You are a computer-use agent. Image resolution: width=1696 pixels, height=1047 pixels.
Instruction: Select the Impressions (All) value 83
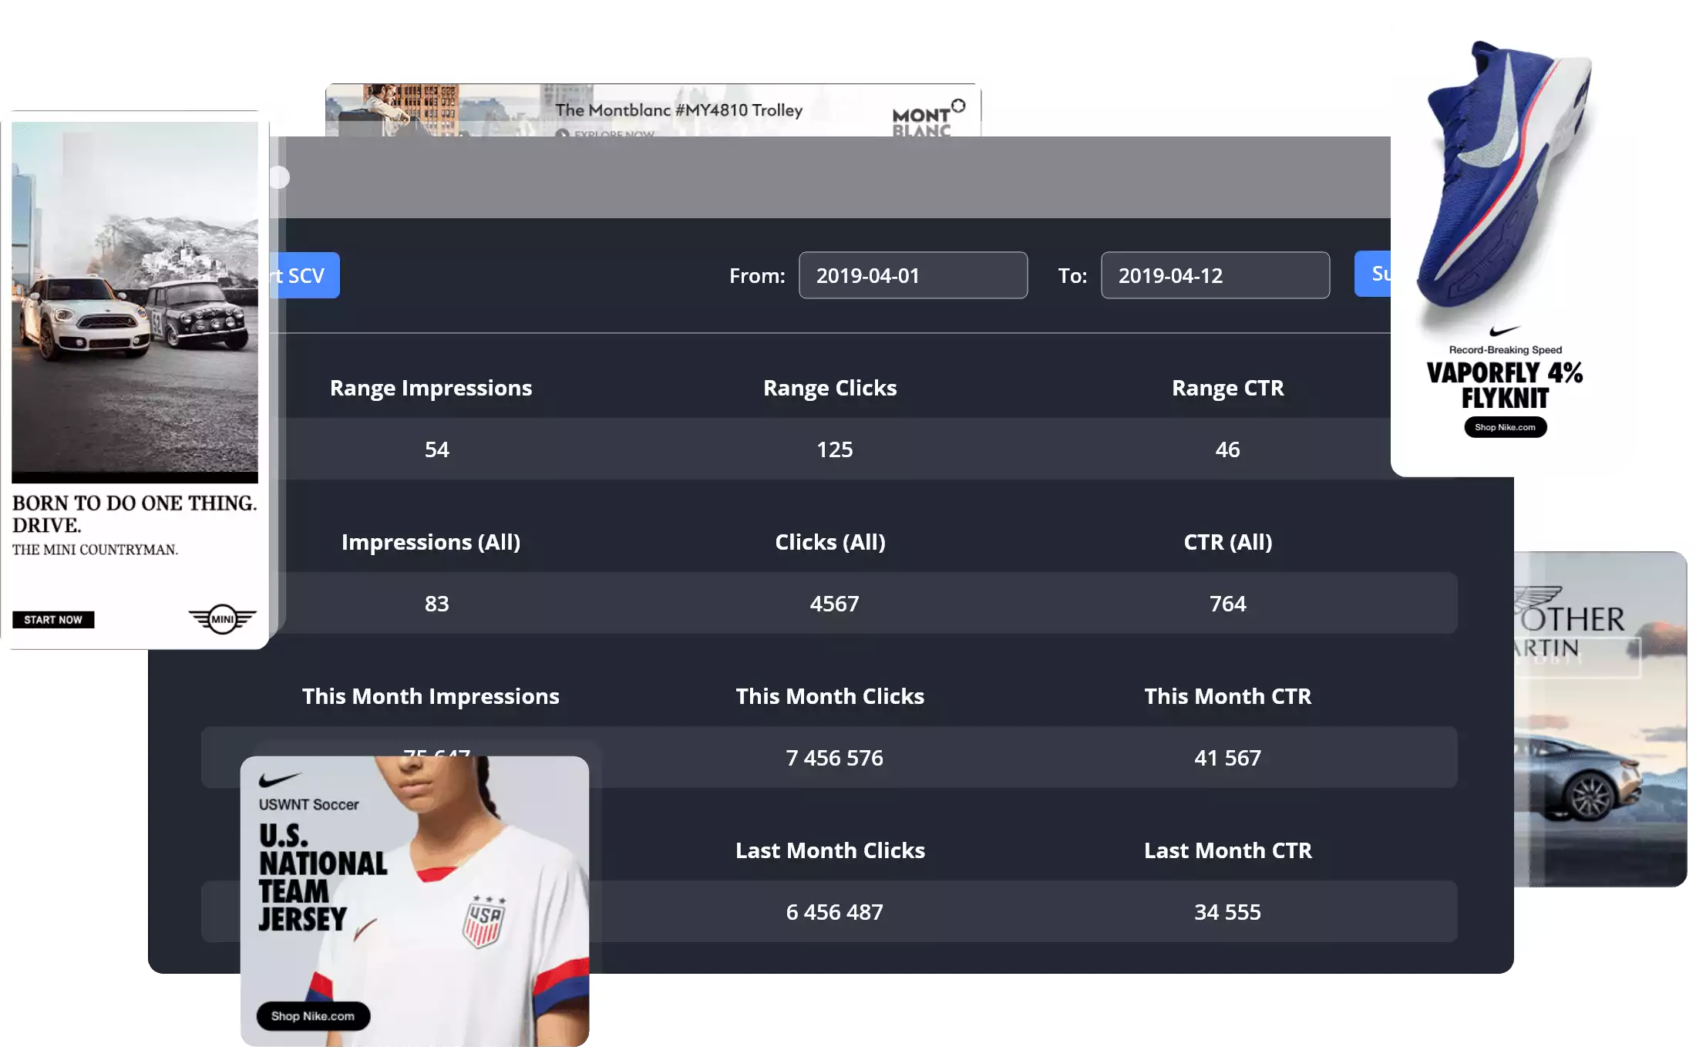pyautogui.click(x=436, y=604)
